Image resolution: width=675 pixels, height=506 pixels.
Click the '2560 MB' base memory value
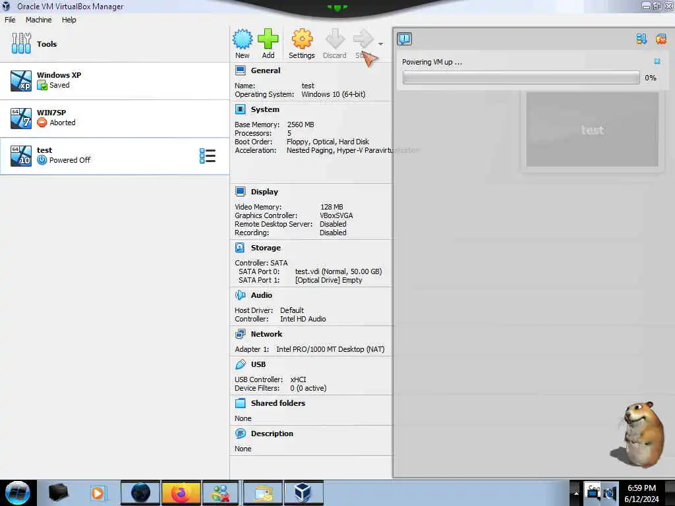[x=301, y=125]
